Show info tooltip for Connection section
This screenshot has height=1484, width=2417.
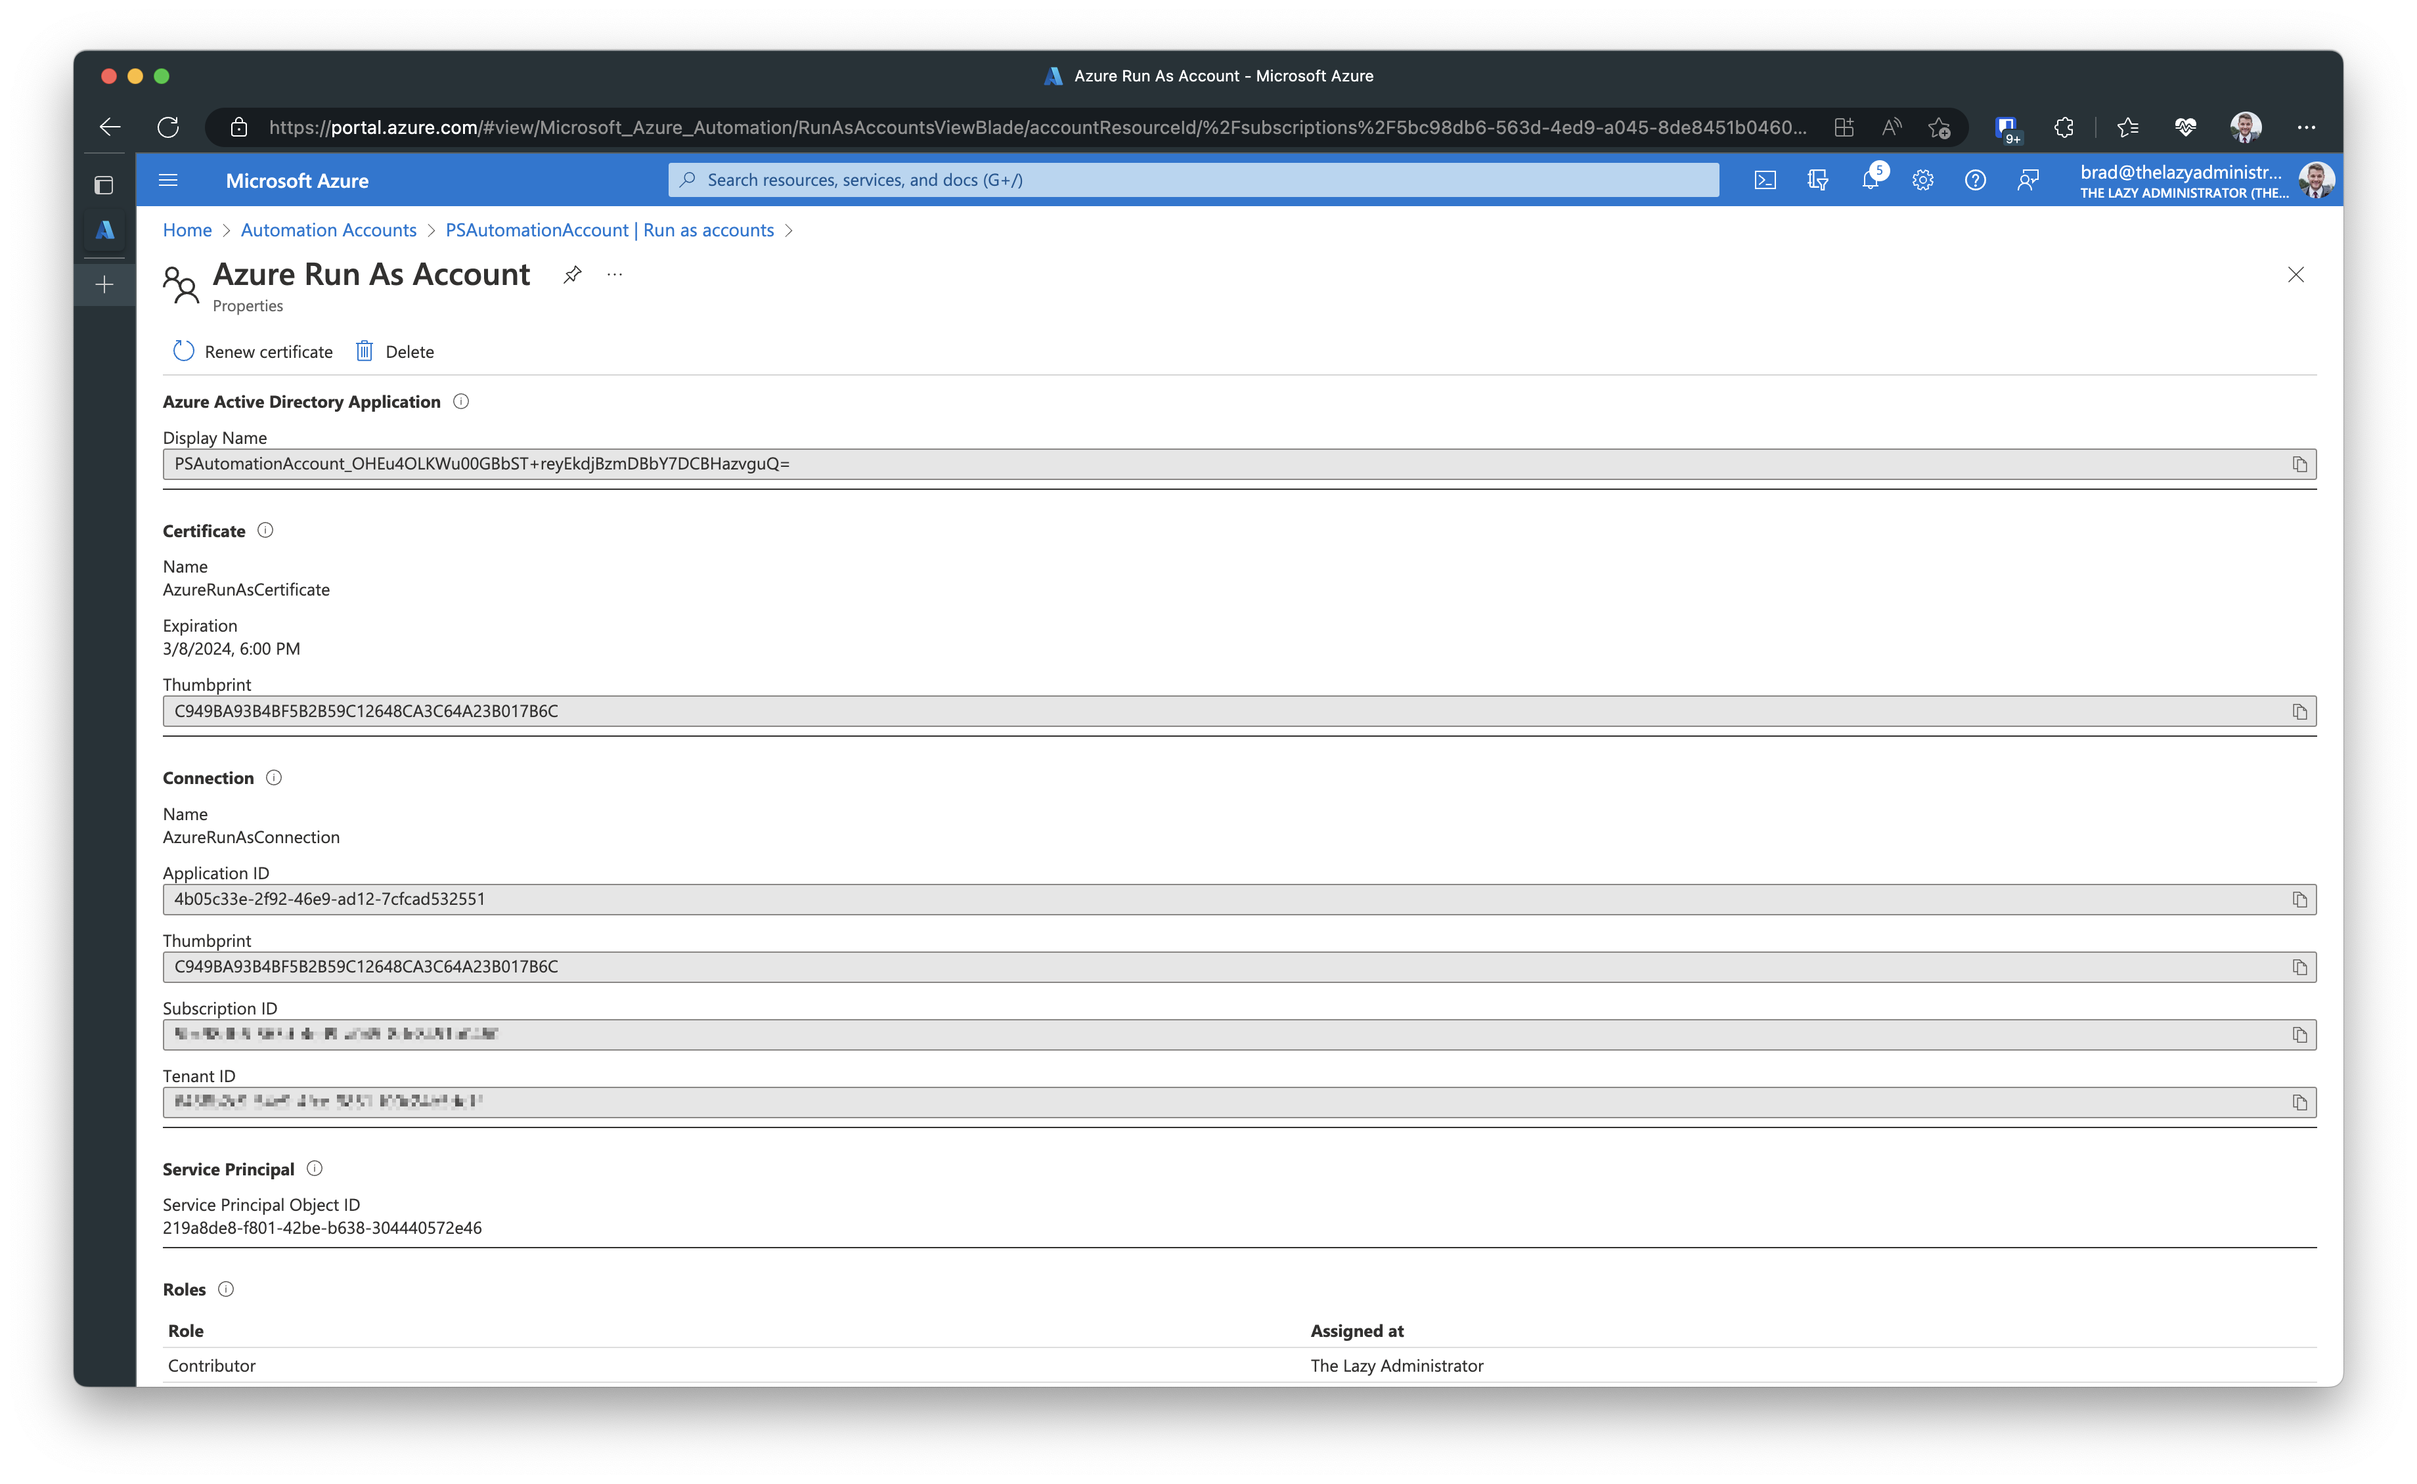pos(274,777)
